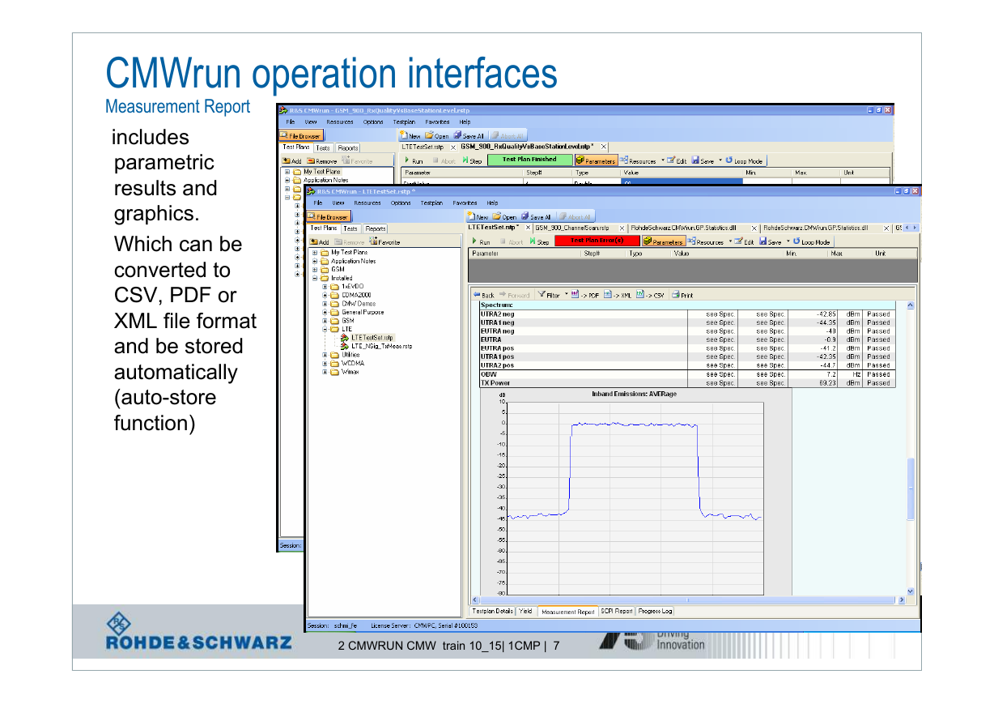The width and height of the screenshot is (994, 704).
Task: Click Step button in front window
Action: (x=540, y=241)
